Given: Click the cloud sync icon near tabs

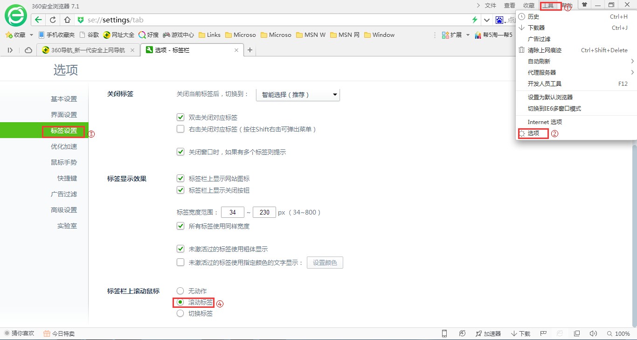Looking at the screenshot, I should point(28,50).
